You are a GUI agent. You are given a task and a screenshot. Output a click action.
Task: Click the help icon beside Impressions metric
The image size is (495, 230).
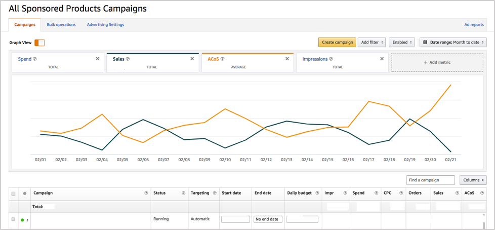pyautogui.click(x=331, y=59)
